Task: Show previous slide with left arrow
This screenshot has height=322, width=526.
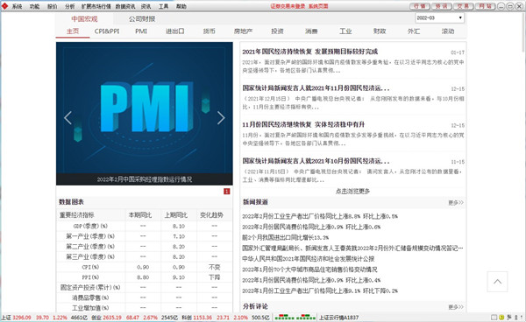Action: [68, 118]
